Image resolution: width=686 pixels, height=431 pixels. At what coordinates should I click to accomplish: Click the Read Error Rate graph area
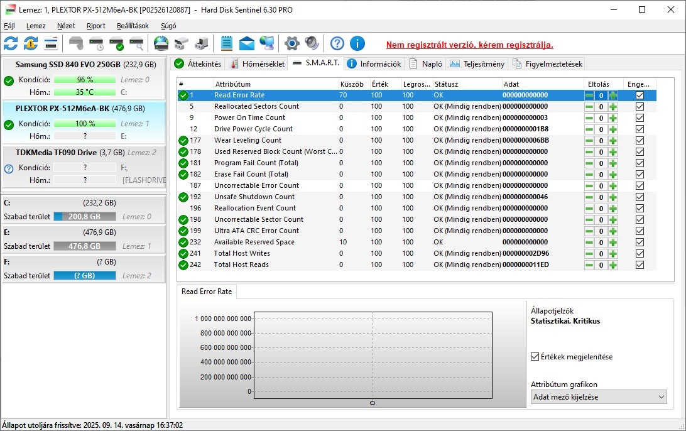(373, 355)
